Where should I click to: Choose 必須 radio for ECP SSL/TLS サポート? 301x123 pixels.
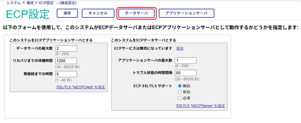point(180,98)
